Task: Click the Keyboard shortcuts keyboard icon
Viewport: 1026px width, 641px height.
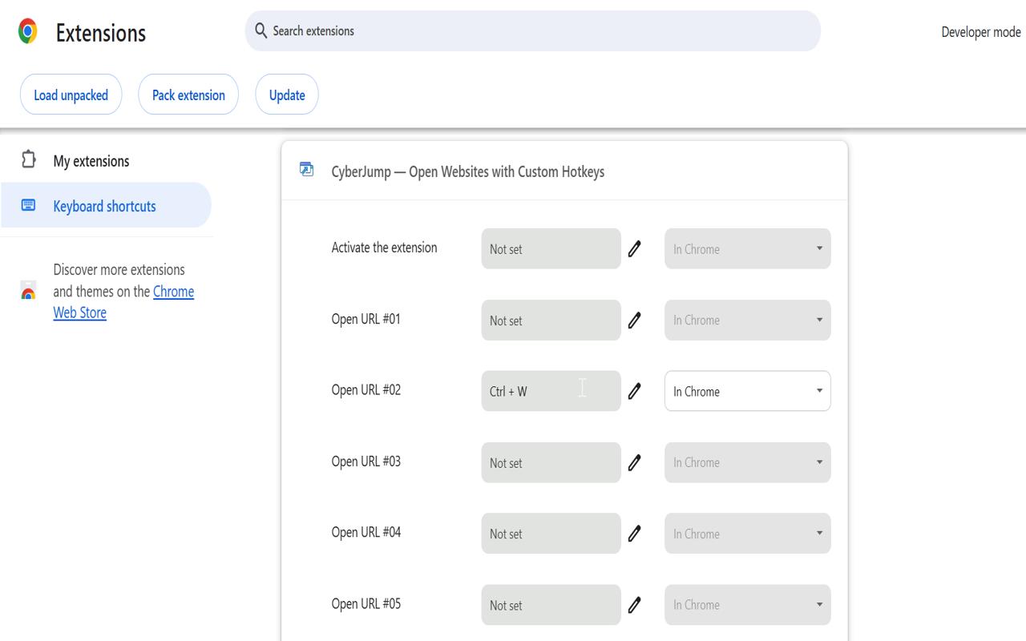Action: click(x=29, y=205)
